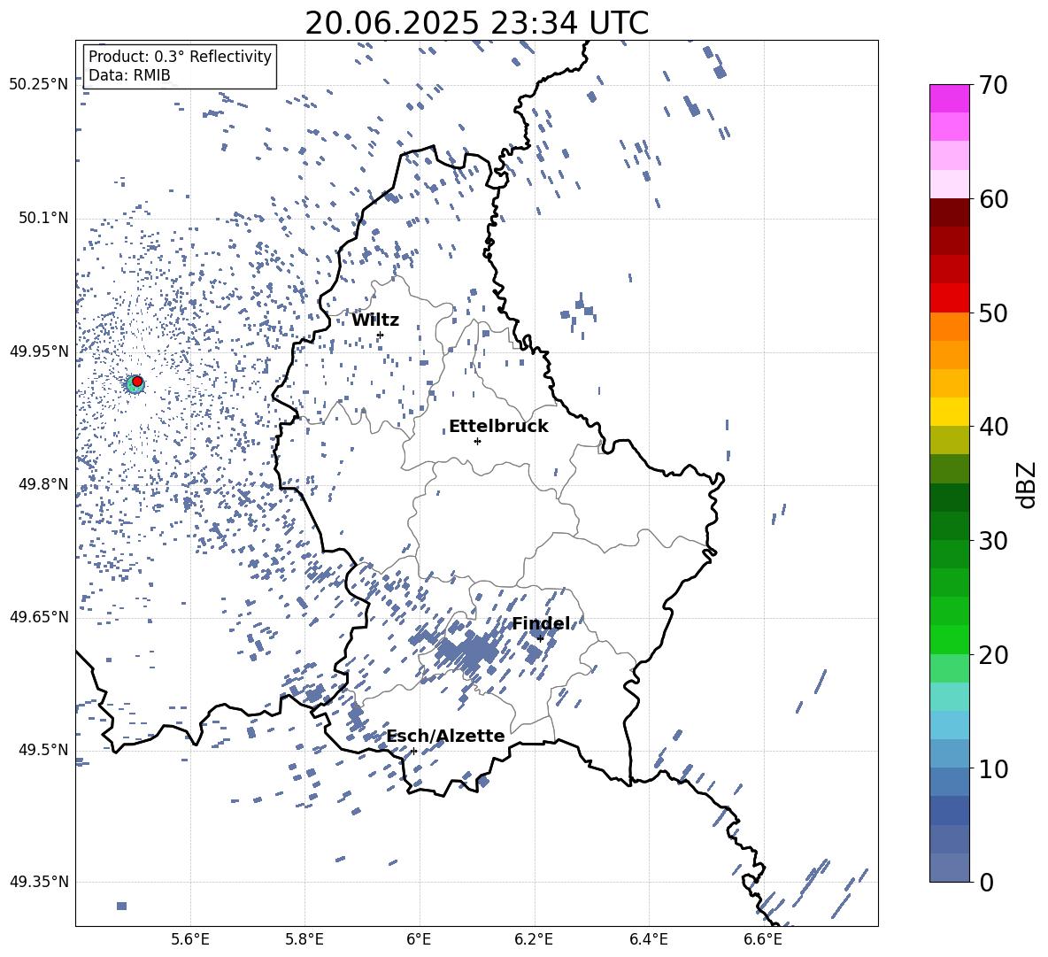The width and height of the screenshot is (1048, 957).
Task: Click the magenta top segment of colorbar
Action: pos(949,98)
